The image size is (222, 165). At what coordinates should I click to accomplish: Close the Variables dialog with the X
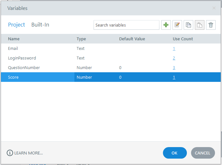214,8
